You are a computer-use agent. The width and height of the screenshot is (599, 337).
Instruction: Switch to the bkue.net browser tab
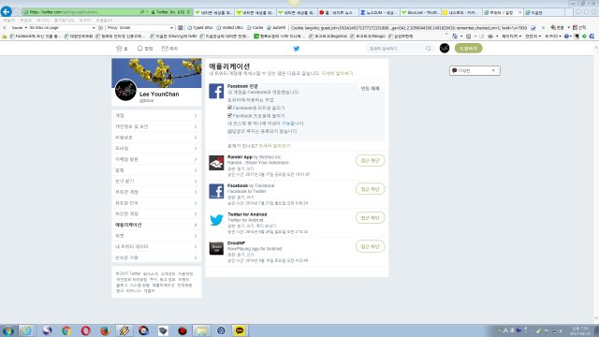420,12
